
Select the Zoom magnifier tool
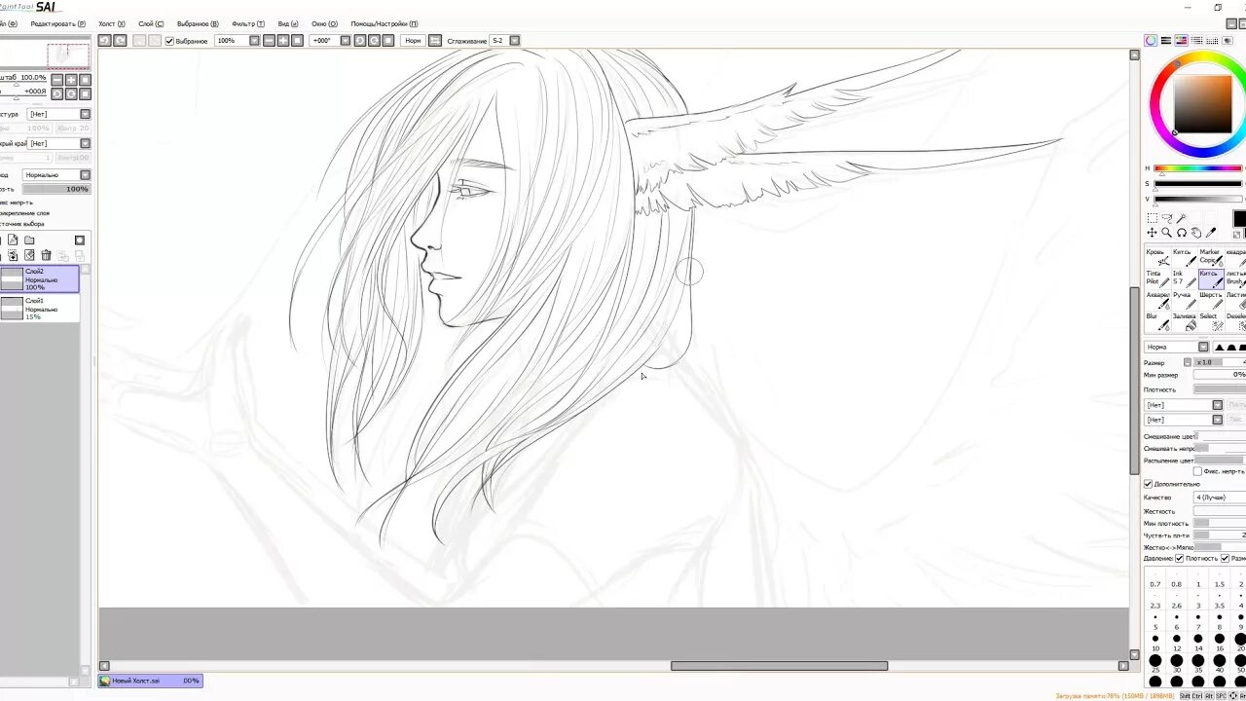(x=1166, y=234)
